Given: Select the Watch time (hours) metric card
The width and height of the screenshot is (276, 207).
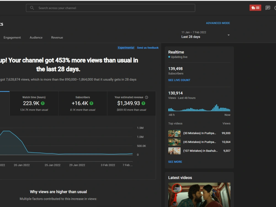Looking at the screenshot, I should 34,104.
